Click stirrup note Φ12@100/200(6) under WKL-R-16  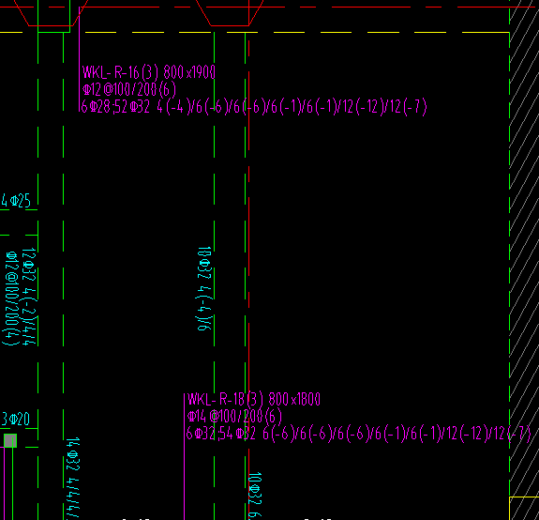[129, 89]
